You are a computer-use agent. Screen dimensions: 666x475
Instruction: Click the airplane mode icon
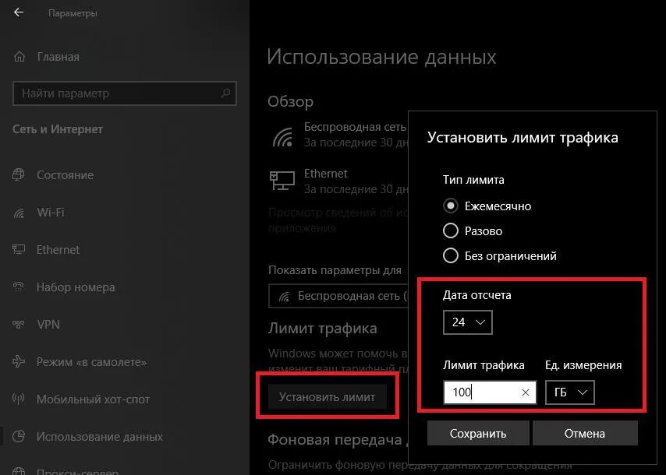19,362
